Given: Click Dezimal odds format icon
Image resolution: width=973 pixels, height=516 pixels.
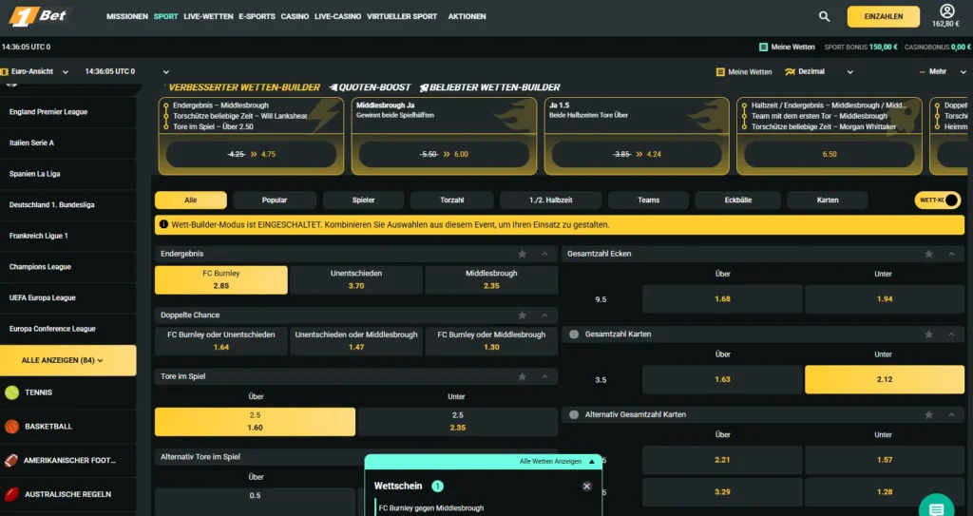Looking at the screenshot, I should (790, 72).
